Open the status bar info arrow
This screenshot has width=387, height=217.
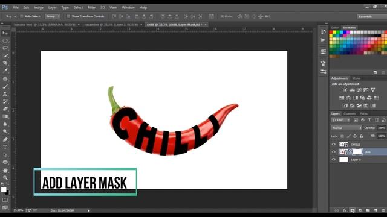point(89,210)
